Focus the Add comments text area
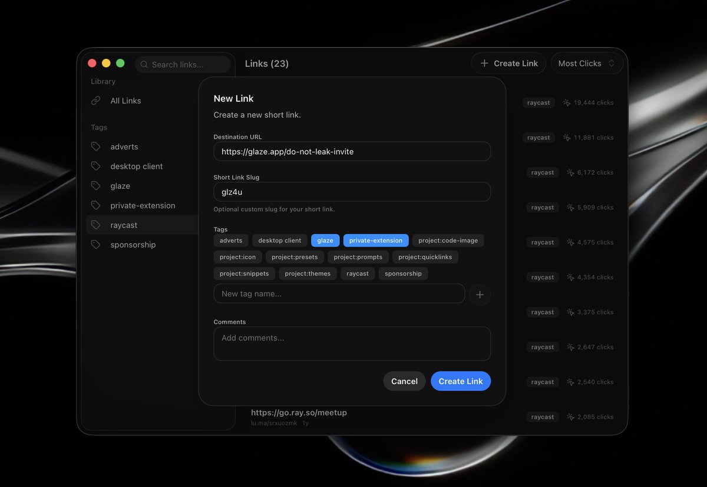Image resolution: width=707 pixels, height=487 pixels. tap(352, 343)
